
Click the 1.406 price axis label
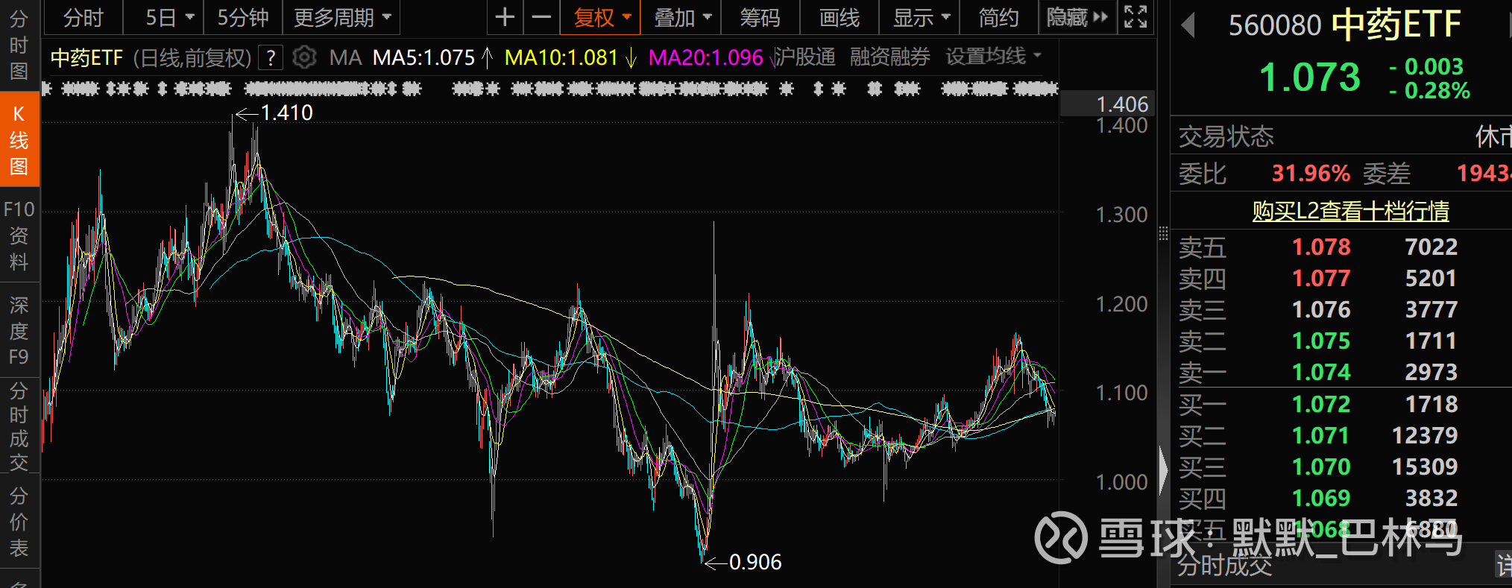(x=1122, y=104)
